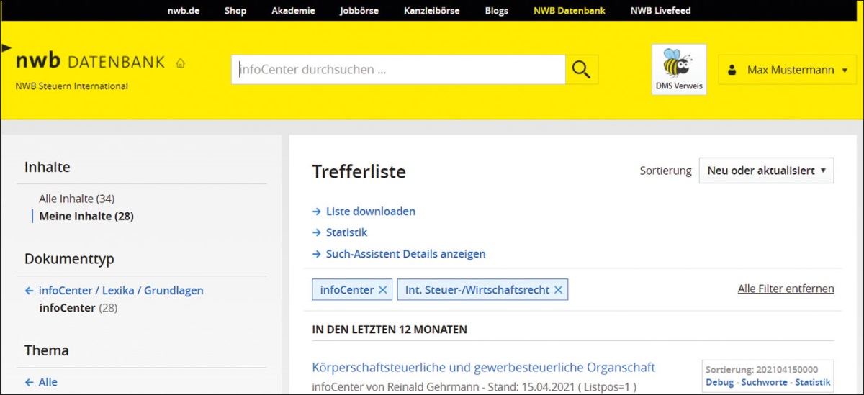
Task: Click Liste downloaden link
Action: click(x=370, y=212)
